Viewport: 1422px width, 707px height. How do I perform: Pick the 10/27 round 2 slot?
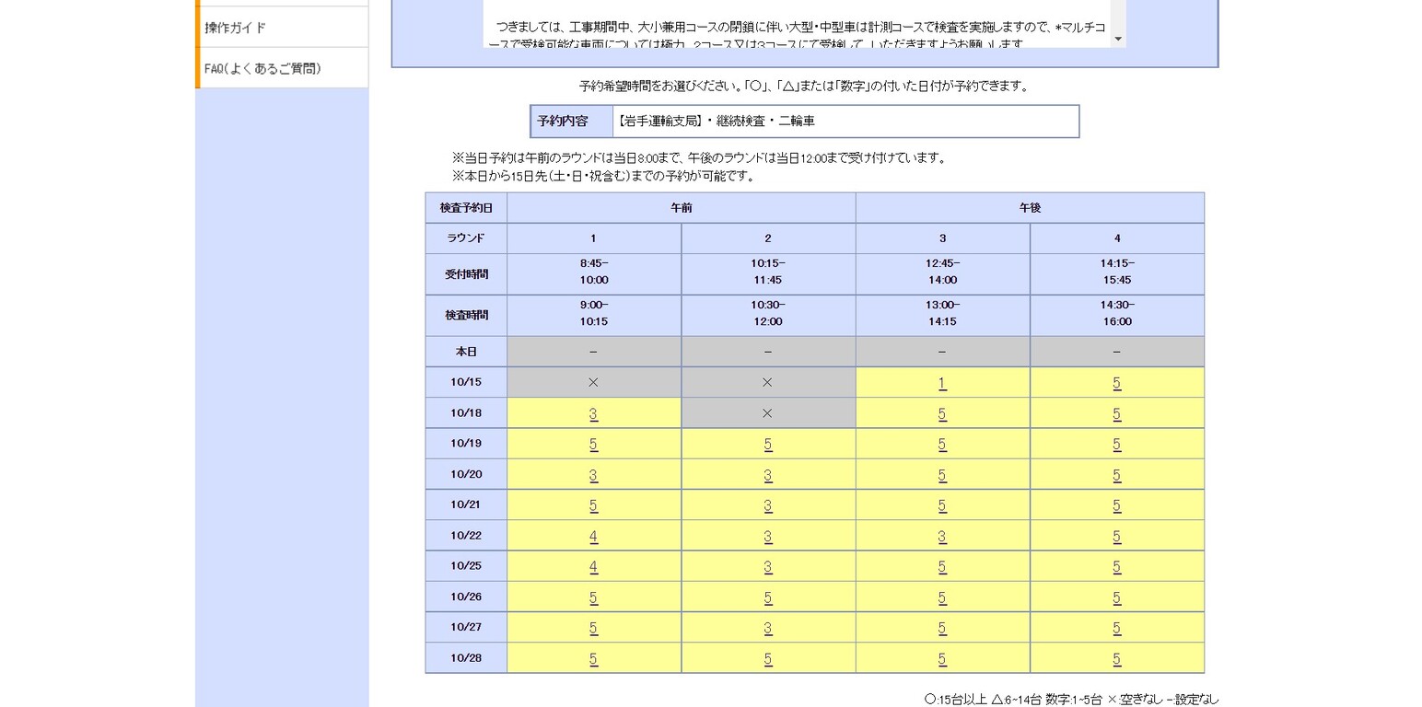(768, 628)
